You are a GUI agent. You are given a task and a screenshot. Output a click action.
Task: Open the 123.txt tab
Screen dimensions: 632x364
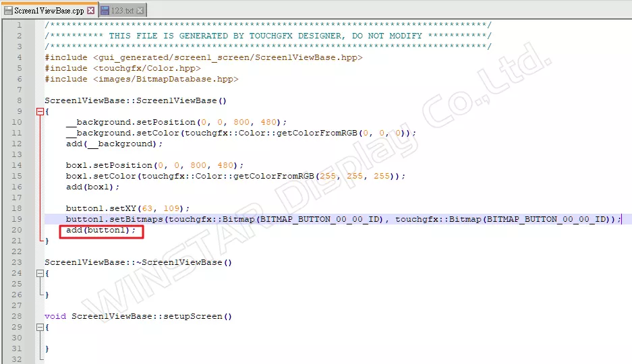pos(122,11)
